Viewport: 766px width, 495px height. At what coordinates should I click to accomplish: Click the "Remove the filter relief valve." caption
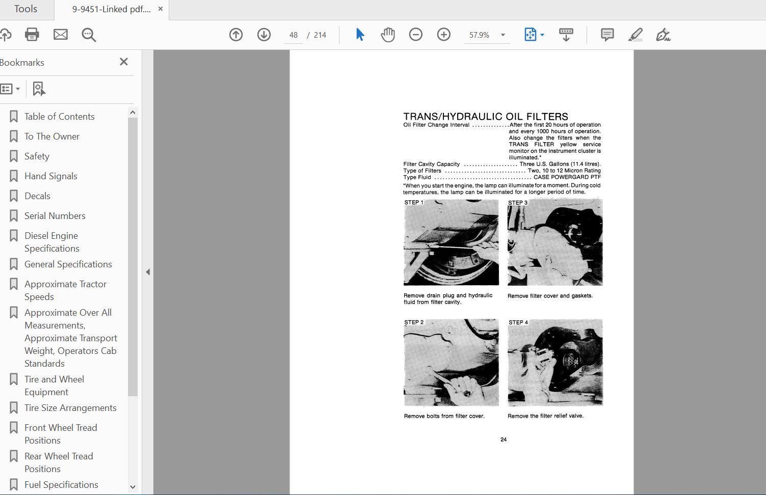[546, 416]
